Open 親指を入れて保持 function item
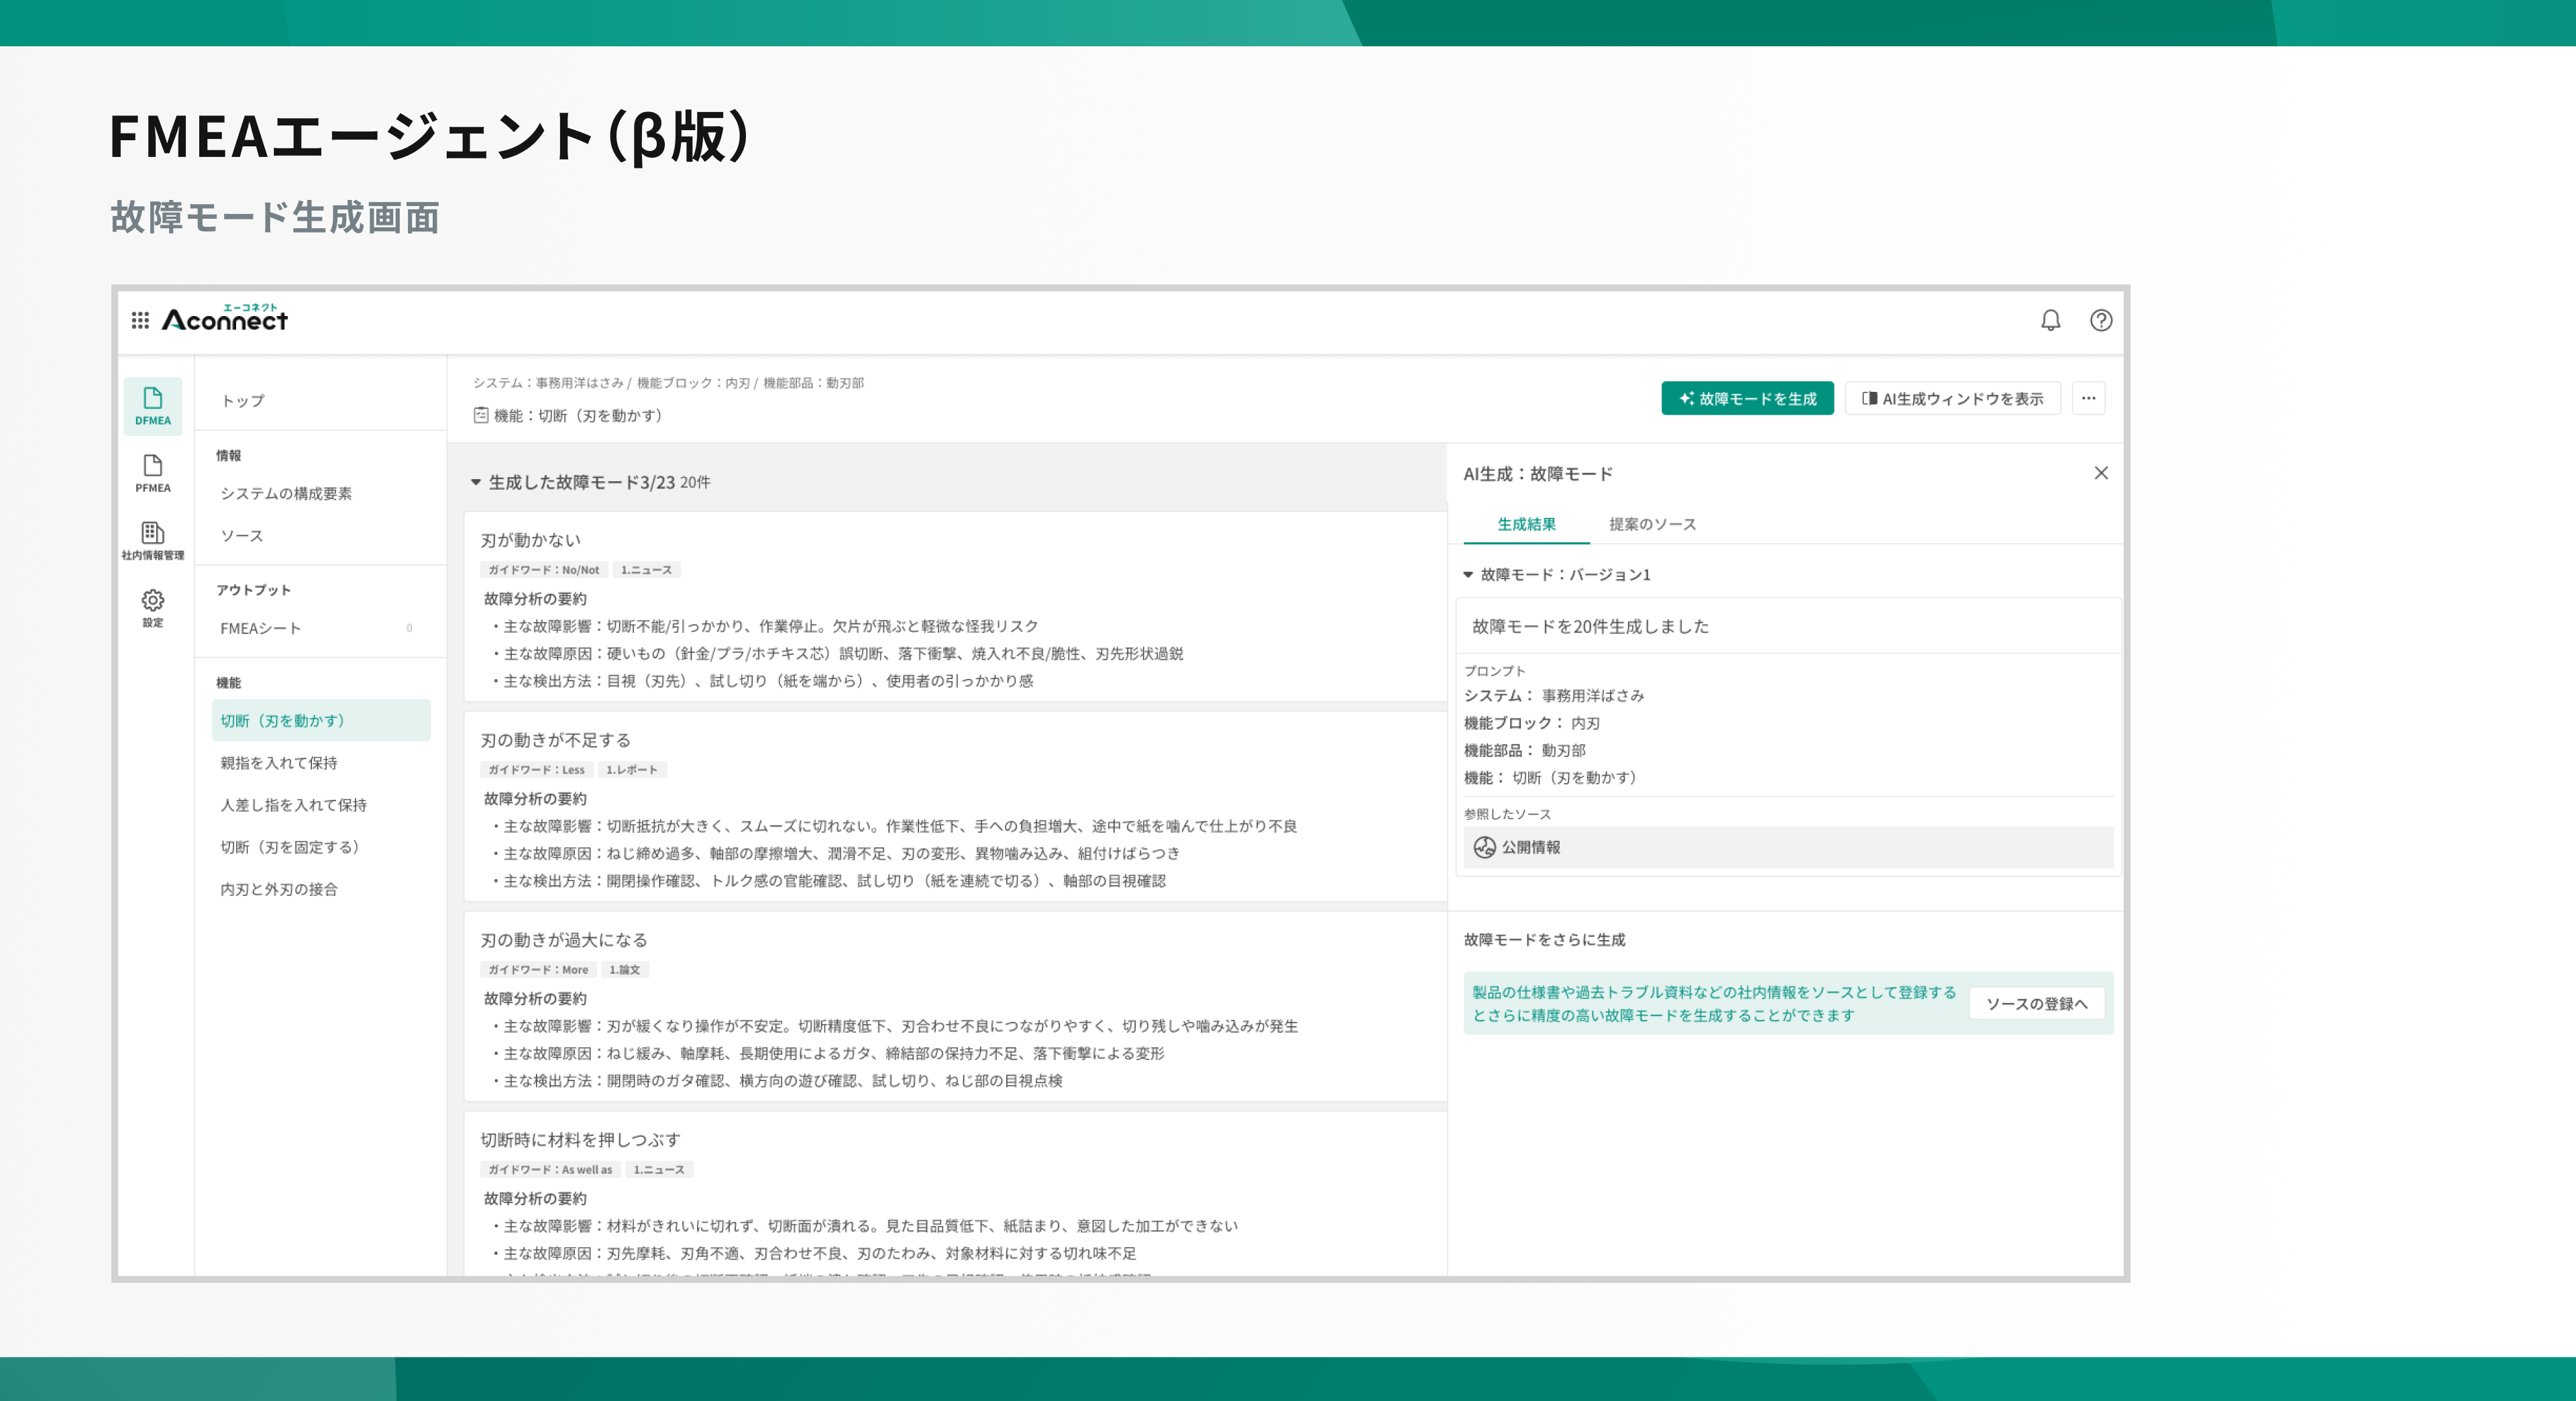This screenshot has height=1401, width=2576. pos(279,763)
